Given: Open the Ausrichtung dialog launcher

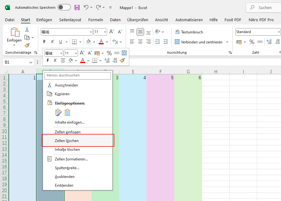Looking at the screenshot, I should pos(230,52).
